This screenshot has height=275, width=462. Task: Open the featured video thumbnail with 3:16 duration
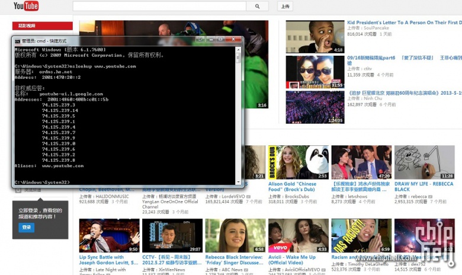pos(256,65)
